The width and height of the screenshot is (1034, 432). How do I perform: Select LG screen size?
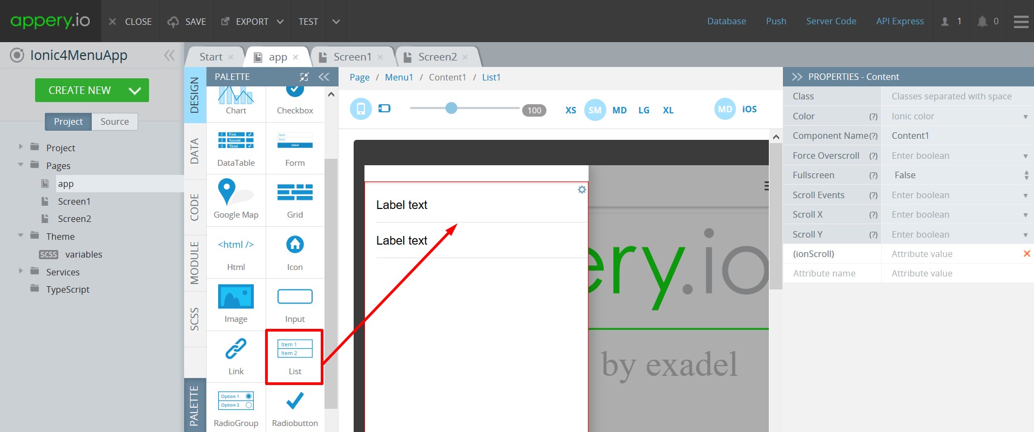[644, 110]
